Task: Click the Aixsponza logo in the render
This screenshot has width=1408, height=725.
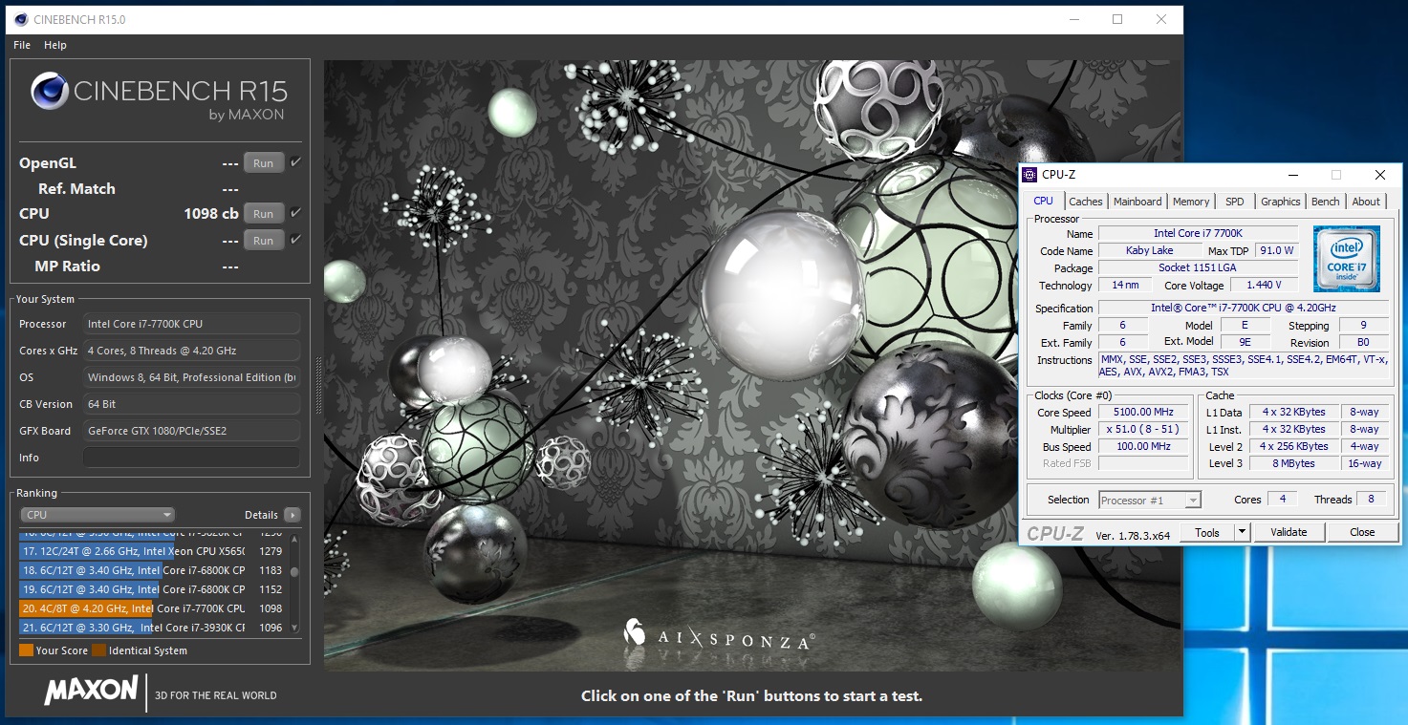Action: click(x=634, y=631)
